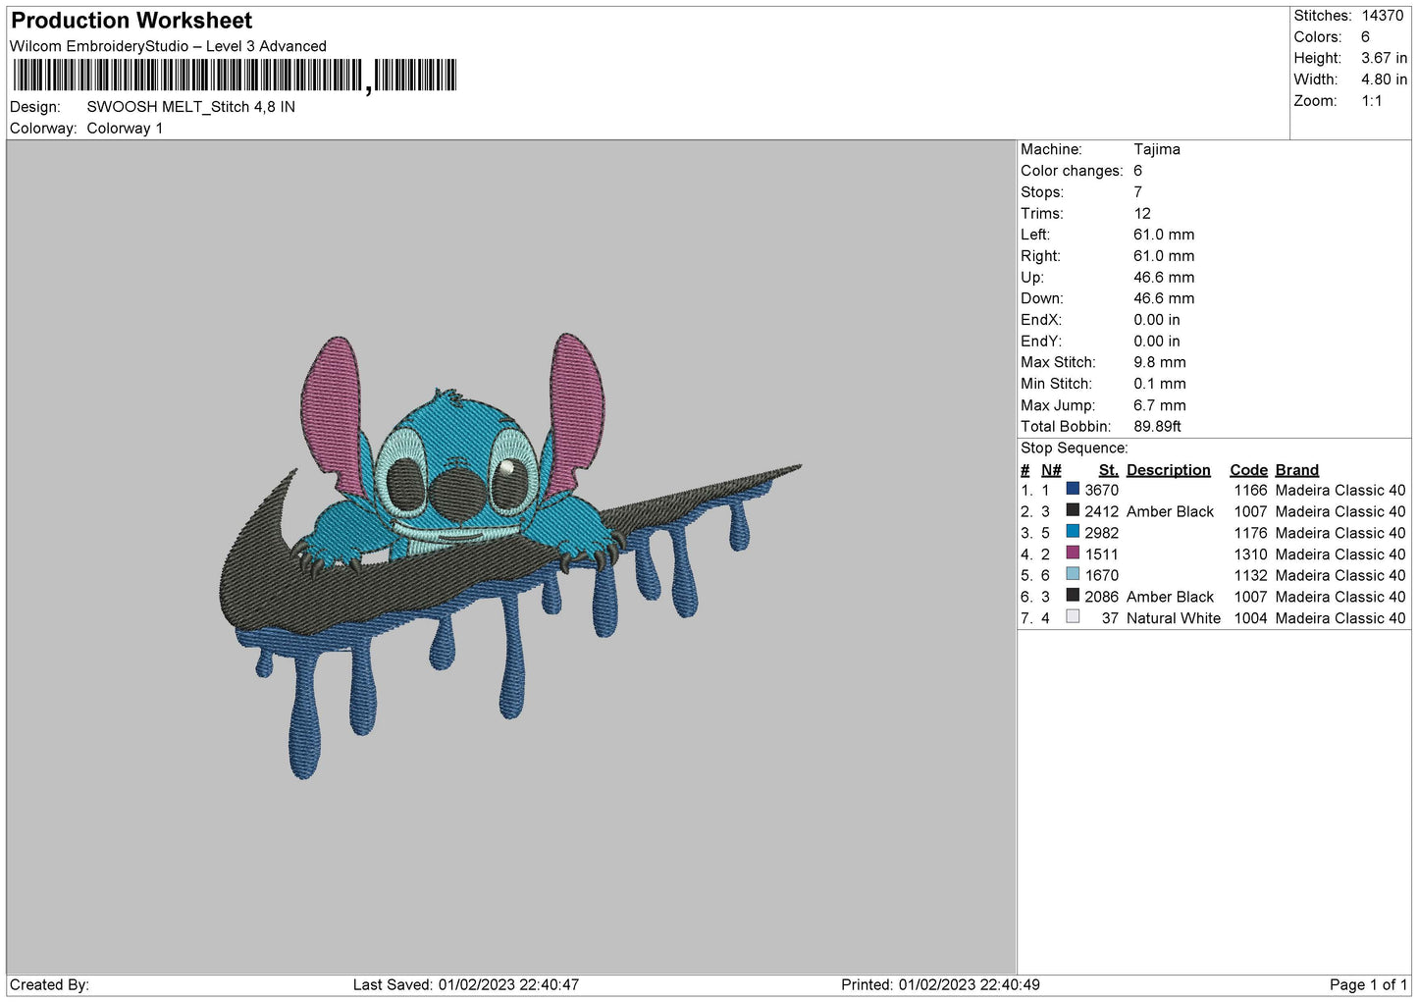Click the N# column header
Viewport: 1418px width, 1002px height.
[1051, 470]
